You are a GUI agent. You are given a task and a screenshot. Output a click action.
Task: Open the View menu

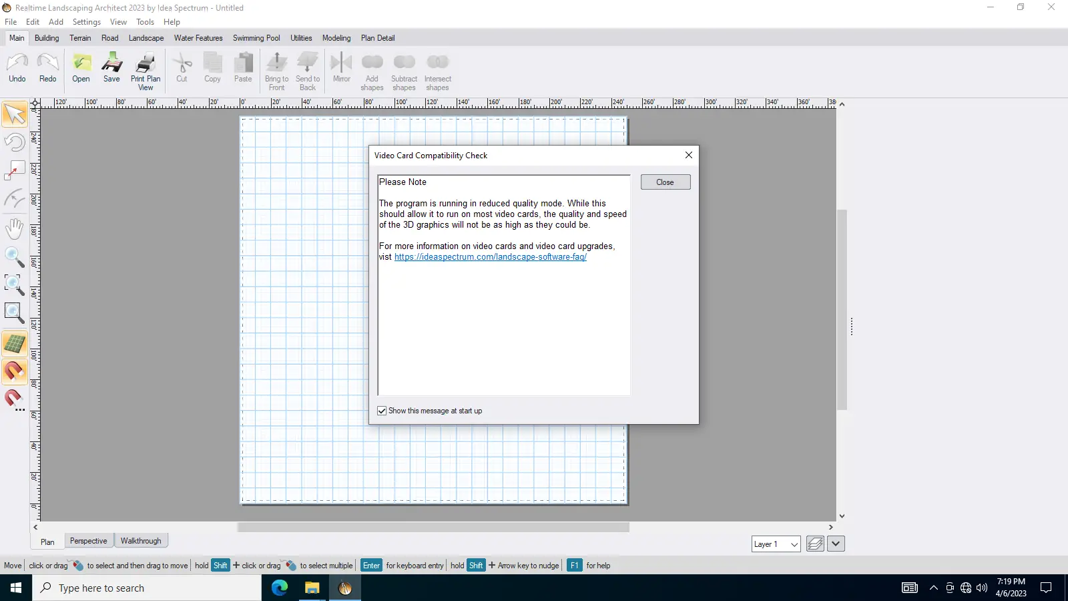118,22
